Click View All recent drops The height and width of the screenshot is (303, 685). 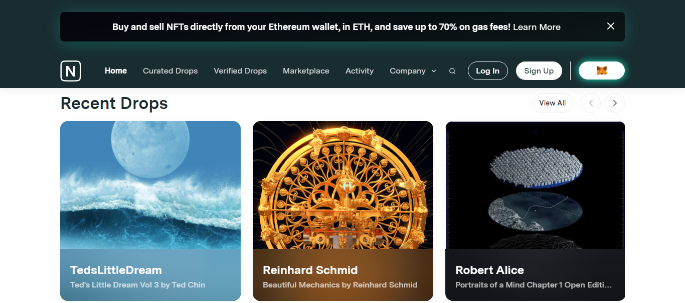click(x=552, y=103)
